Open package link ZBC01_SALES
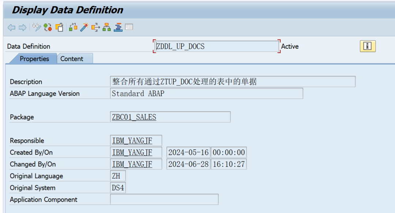This screenshot has height=213, width=395. click(x=134, y=117)
